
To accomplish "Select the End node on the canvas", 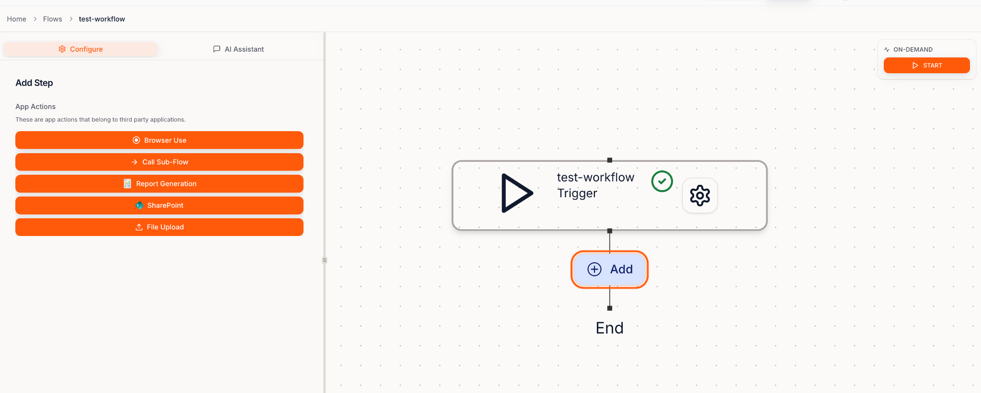I will [x=609, y=328].
